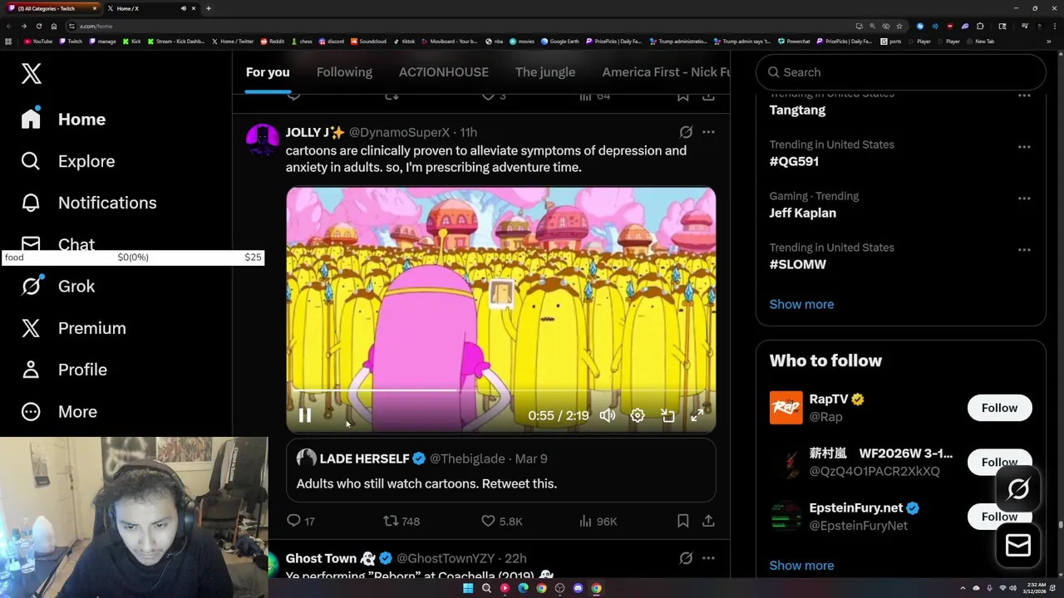Open more options for Jeff Kaplan trend

[1024, 199]
